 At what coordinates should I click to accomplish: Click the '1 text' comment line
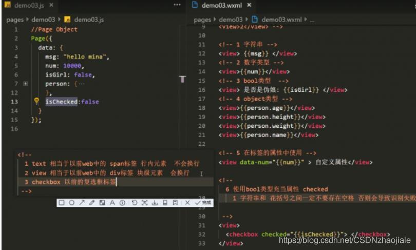pyautogui.click(x=112, y=164)
